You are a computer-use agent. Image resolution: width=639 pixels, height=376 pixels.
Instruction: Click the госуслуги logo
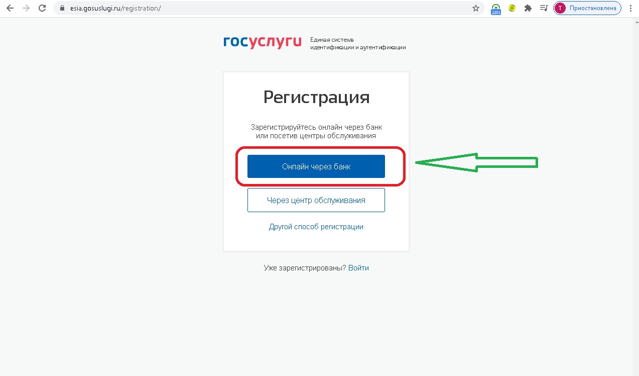pos(263,42)
